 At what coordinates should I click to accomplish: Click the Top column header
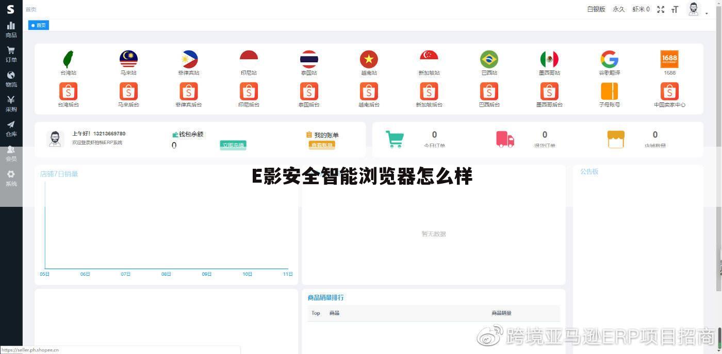(x=316, y=313)
